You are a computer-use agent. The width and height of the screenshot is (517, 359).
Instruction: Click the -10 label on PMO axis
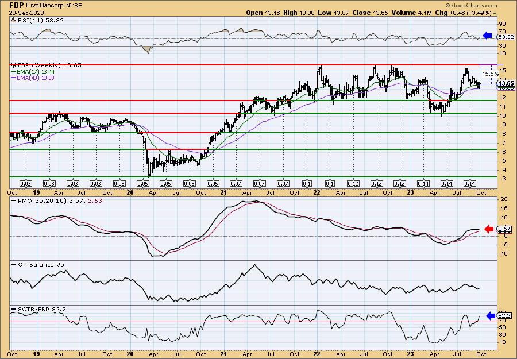[503, 254]
